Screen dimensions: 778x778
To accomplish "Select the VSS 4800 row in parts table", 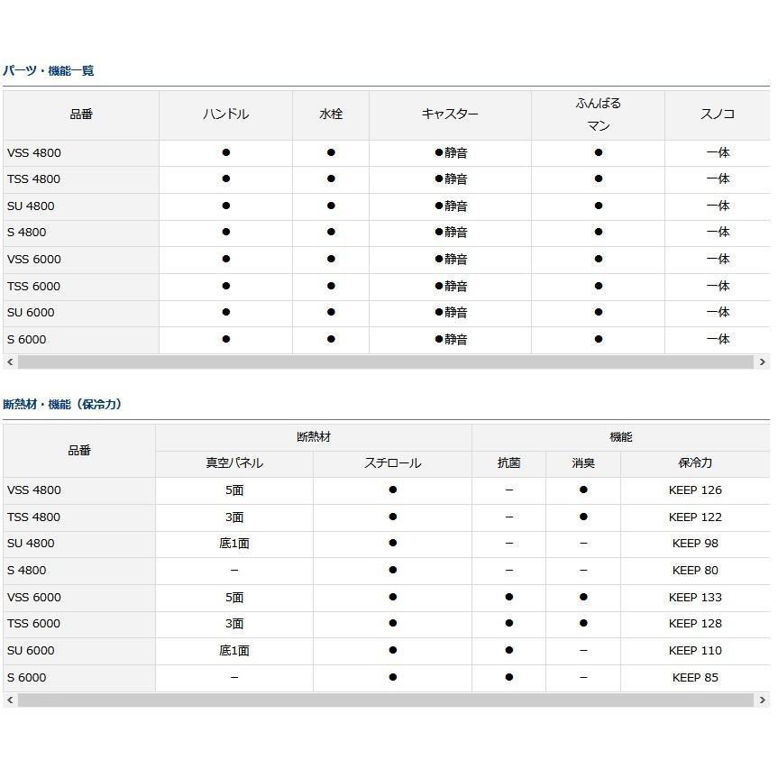I will 386,153.
